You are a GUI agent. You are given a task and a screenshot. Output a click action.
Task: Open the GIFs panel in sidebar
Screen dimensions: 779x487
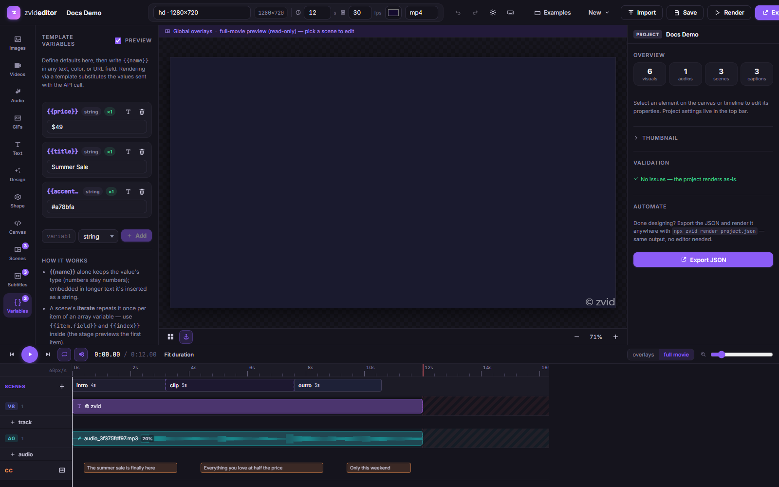point(18,122)
